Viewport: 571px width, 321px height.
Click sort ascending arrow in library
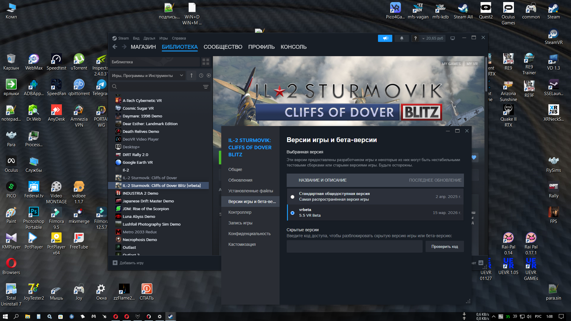coord(192,75)
